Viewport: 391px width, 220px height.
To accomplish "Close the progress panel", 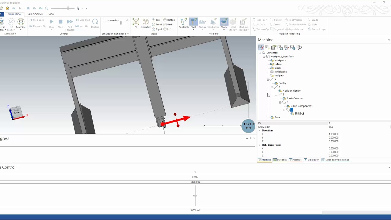I will [254, 138].
